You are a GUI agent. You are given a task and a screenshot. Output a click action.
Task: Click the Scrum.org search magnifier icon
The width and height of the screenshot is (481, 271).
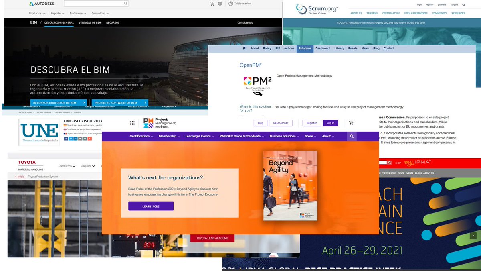[464, 5]
